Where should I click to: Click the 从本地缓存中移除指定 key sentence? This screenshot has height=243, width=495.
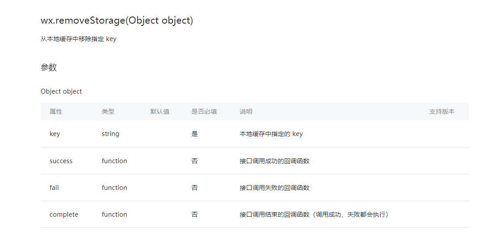point(79,39)
